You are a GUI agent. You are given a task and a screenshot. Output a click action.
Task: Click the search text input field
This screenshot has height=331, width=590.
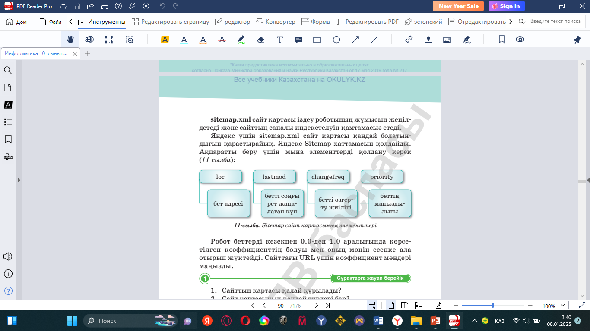(555, 22)
